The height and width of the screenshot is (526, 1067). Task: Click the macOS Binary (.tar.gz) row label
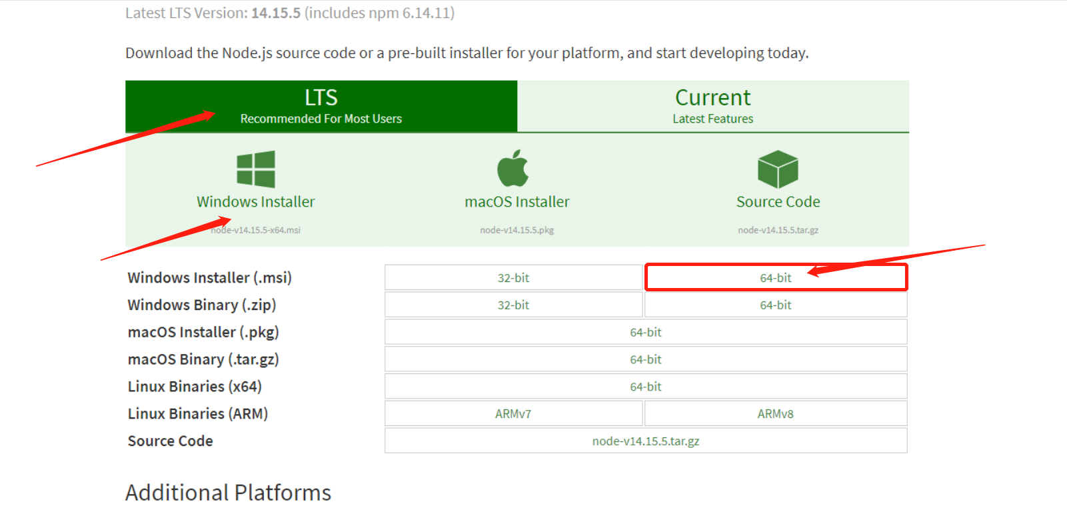click(203, 359)
